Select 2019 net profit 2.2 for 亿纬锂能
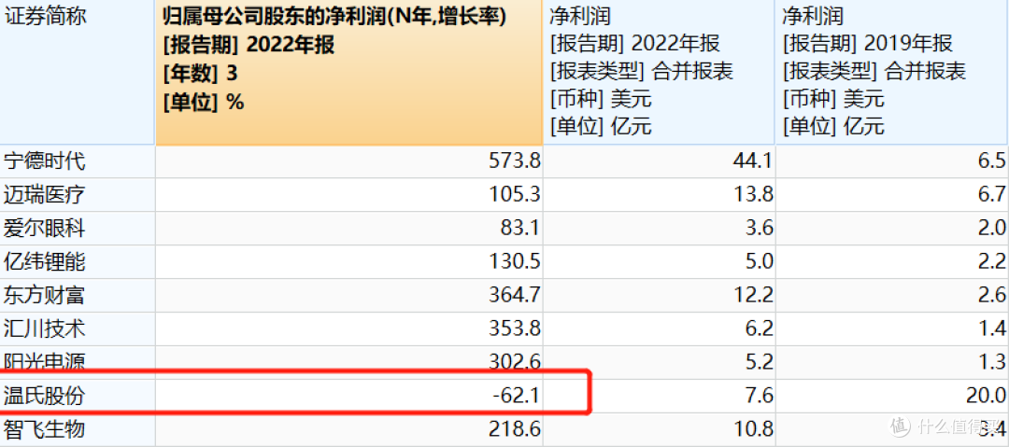 [892, 262]
